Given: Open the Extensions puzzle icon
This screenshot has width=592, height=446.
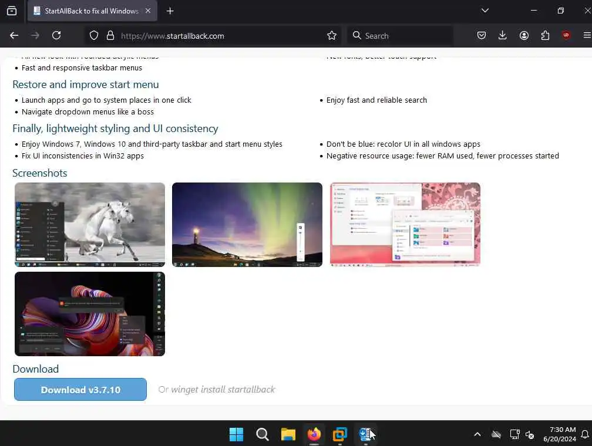Looking at the screenshot, I should pos(545,35).
